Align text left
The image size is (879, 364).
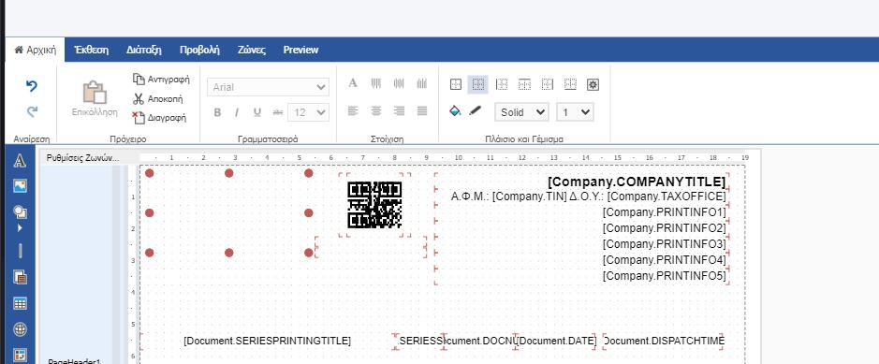[x=353, y=110]
